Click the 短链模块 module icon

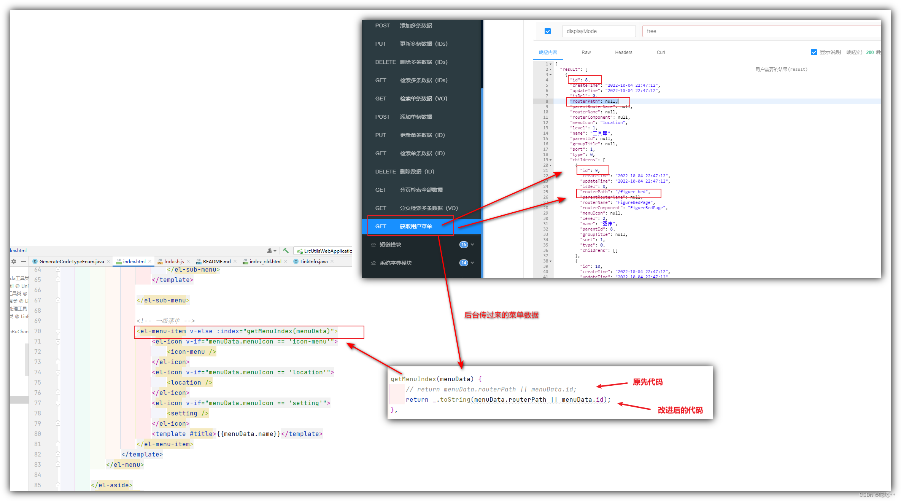(373, 245)
